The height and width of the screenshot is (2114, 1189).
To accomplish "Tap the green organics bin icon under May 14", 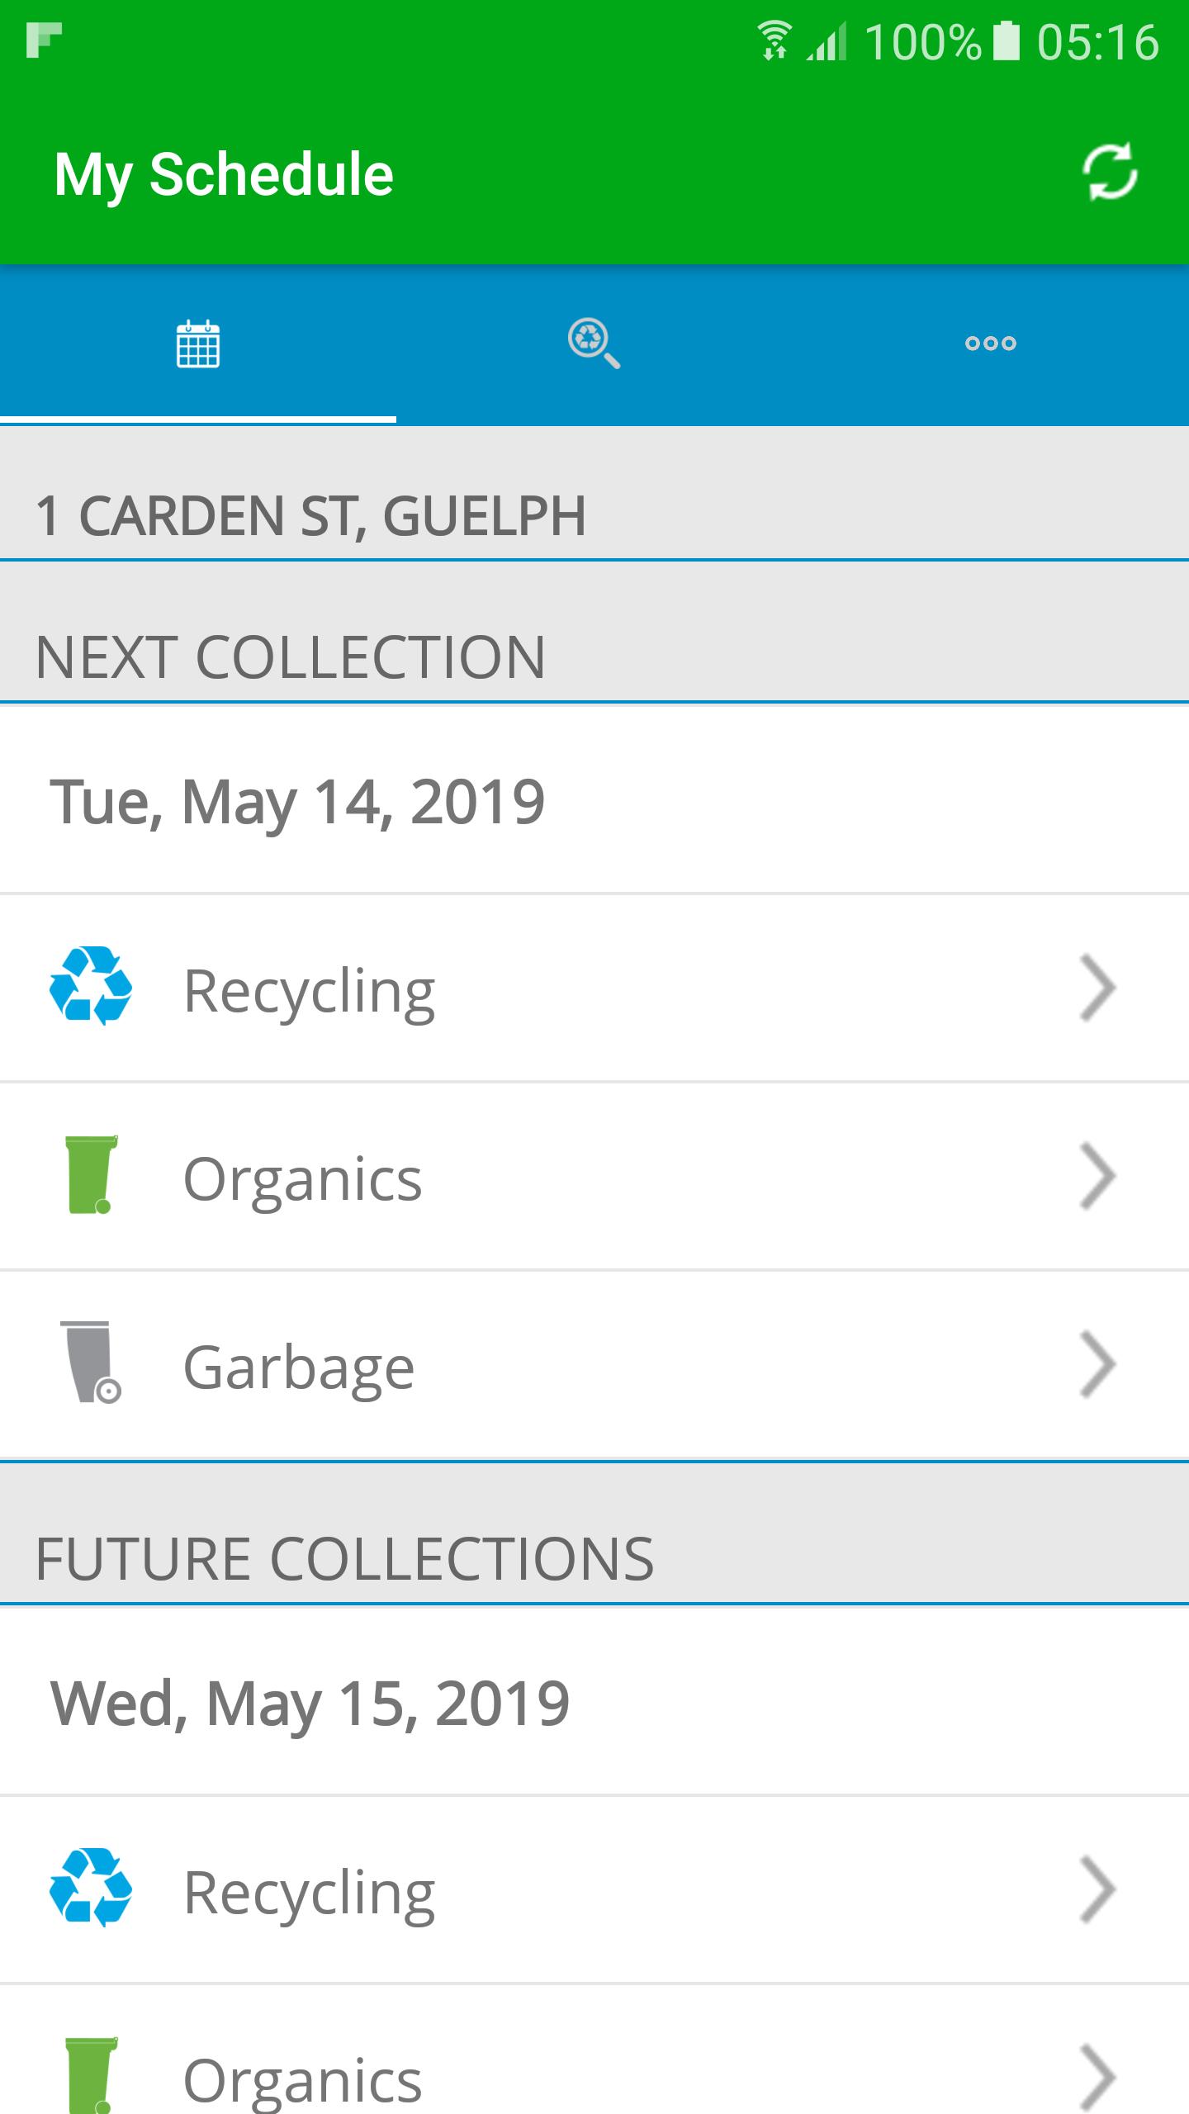I will point(91,1174).
